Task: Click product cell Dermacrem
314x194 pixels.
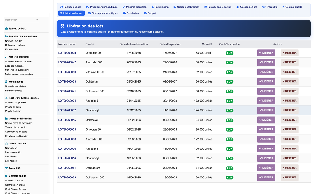Action: click(x=93, y=168)
